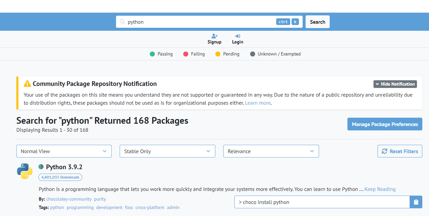Focus the search field containing python
The width and height of the screenshot is (429, 216).
pos(209,22)
